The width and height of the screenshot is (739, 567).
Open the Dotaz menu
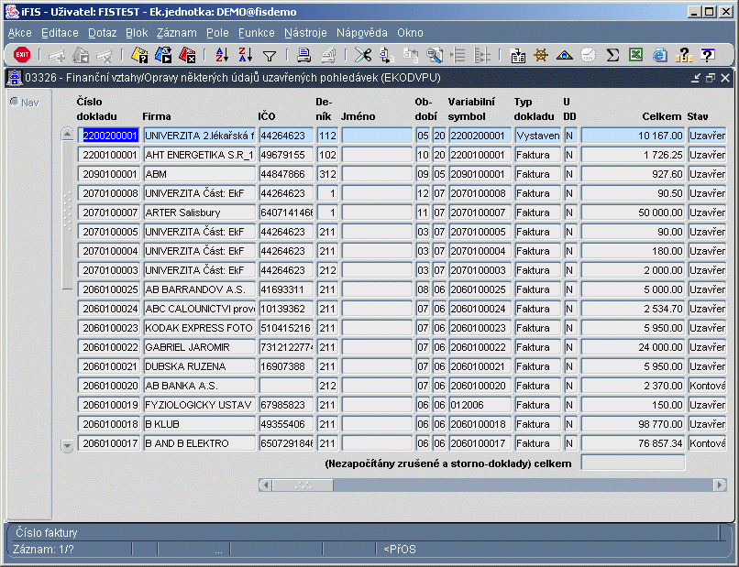pos(103,33)
